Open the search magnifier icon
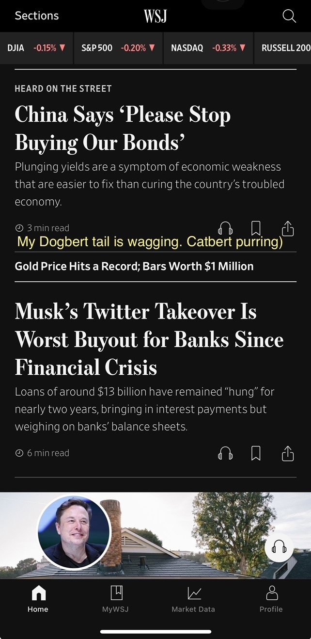This screenshot has height=639, width=311. tap(289, 16)
